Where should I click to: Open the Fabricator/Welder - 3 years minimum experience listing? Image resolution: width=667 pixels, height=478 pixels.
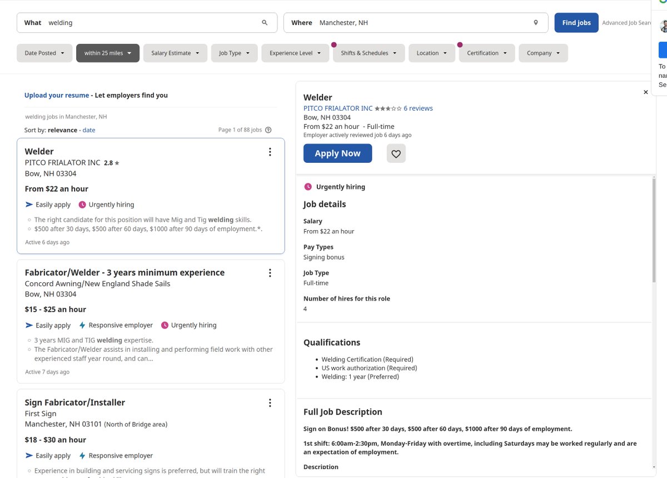[x=125, y=272]
